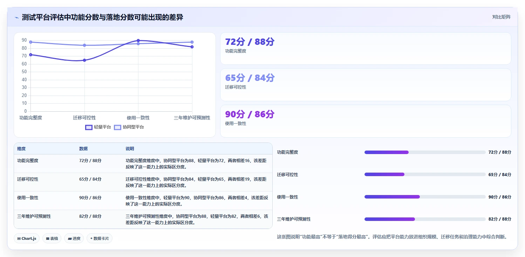Image resolution: width=525 pixels, height=257 pixels.
Task: Click the 功能完整度 table row label
Action: [x=28, y=161]
